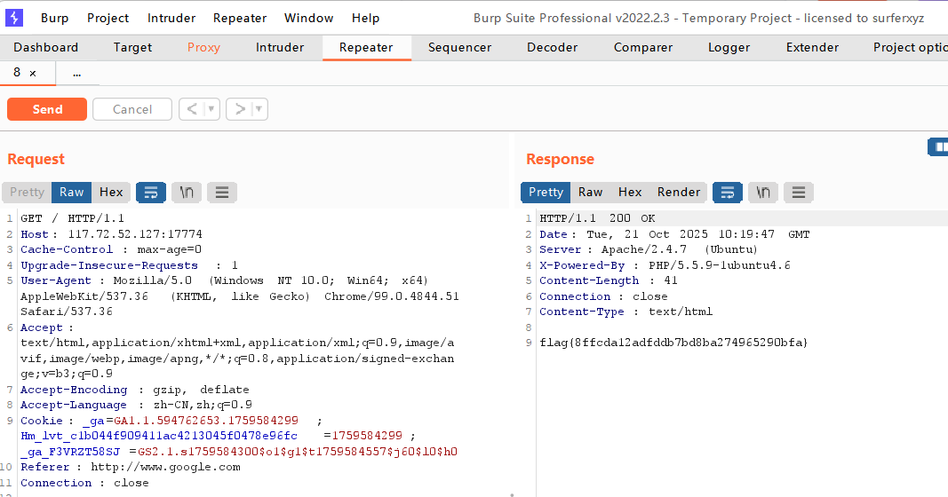
Task: Open the forward history dropdown arrow
Action: click(259, 109)
